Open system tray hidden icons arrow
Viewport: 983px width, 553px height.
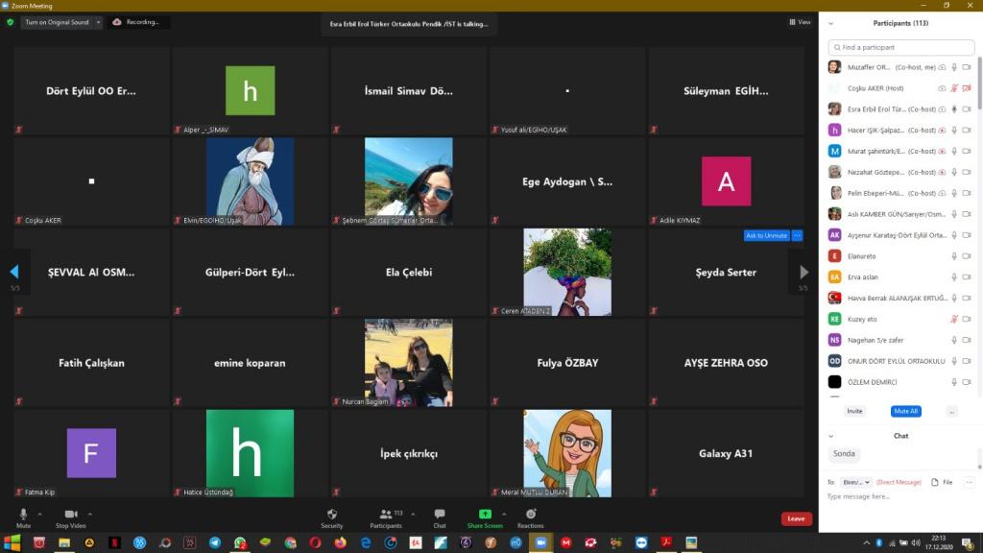coord(867,543)
